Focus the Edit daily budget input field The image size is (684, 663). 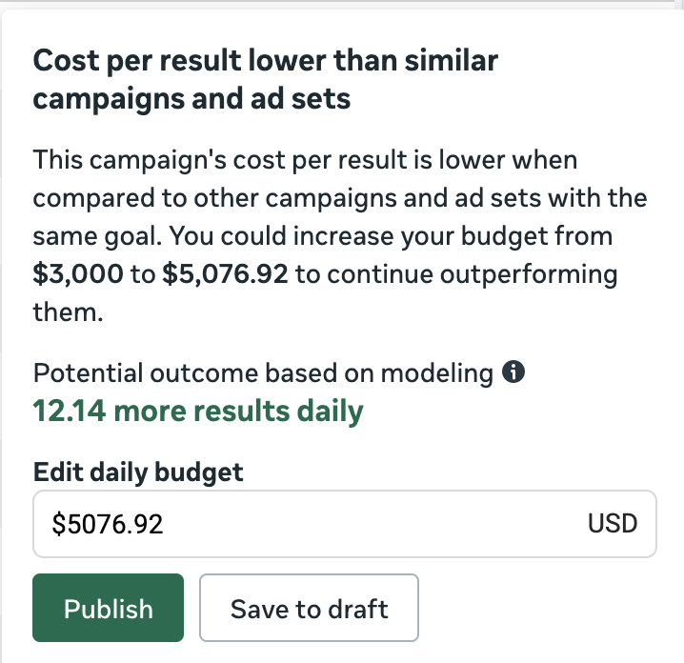point(345,524)
